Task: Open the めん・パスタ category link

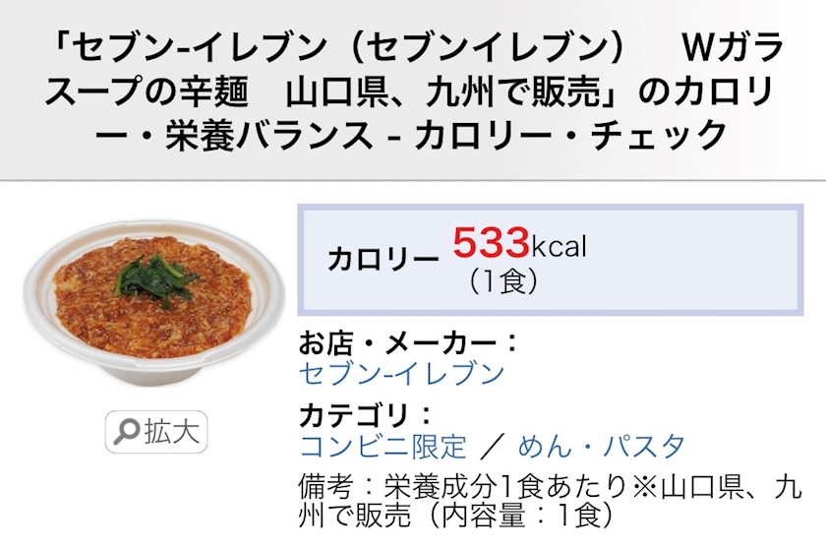Action: pos(602,446)
